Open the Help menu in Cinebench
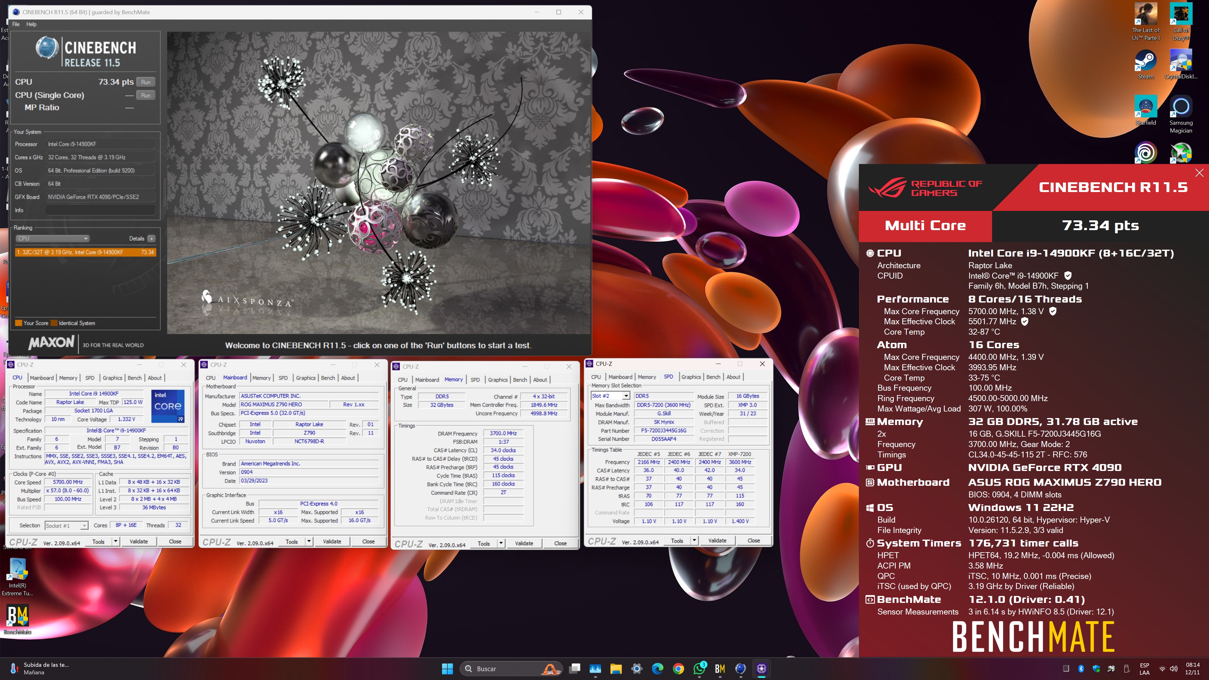The height and width of the screenshot is (680, 1209). [31, 24]
